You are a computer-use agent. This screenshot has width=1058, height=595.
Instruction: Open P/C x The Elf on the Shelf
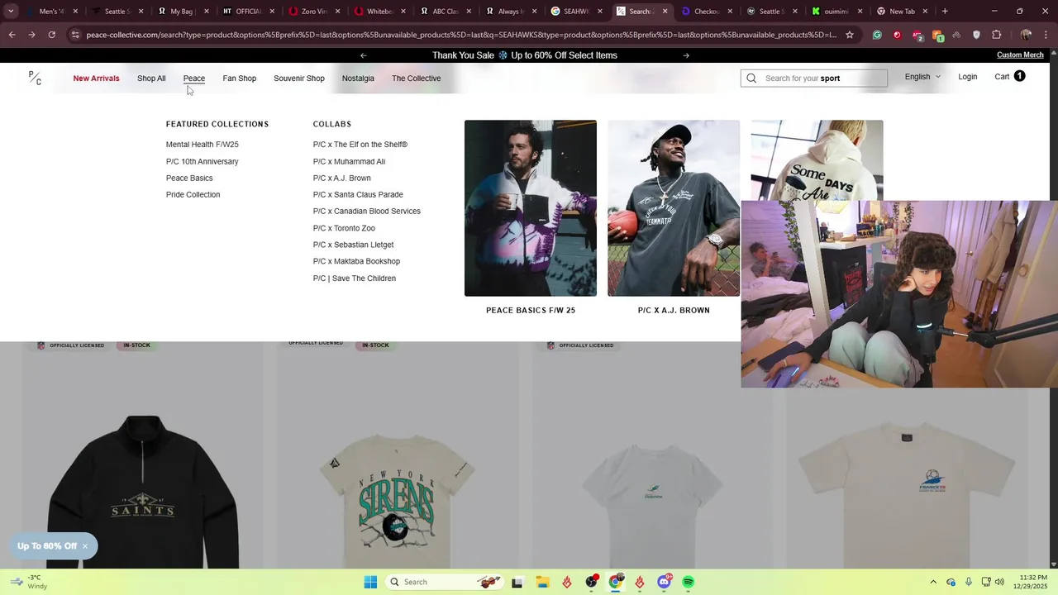360,145
